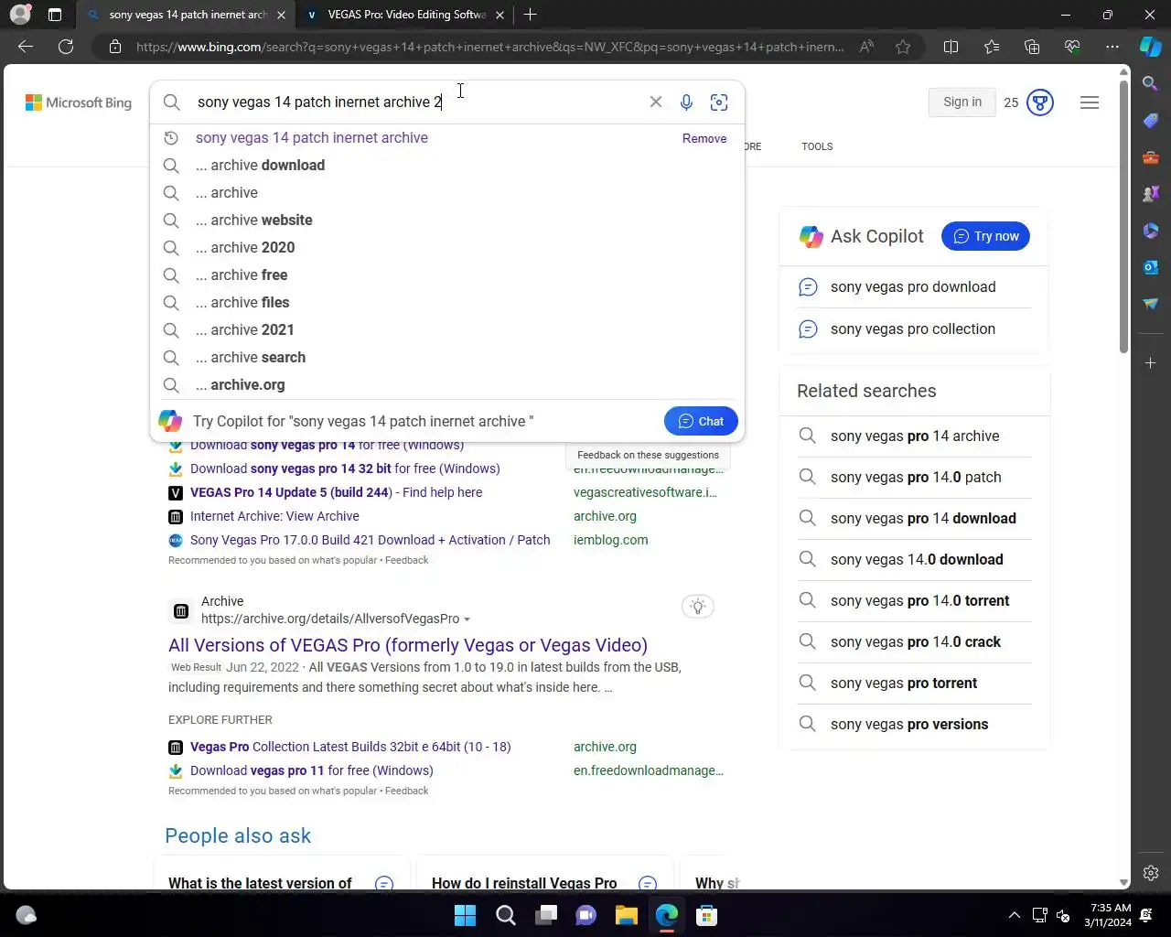This screenshot has width=1171, height=937.
Task: Ask Copilot 'sony vegas pro collection'
Action: (913, 329)
